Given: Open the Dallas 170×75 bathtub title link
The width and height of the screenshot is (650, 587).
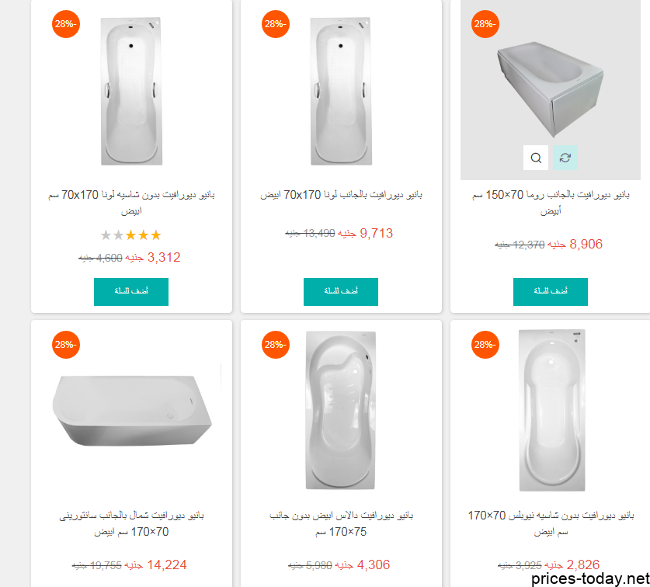Looking at the screenshot, I should [341, 523].
